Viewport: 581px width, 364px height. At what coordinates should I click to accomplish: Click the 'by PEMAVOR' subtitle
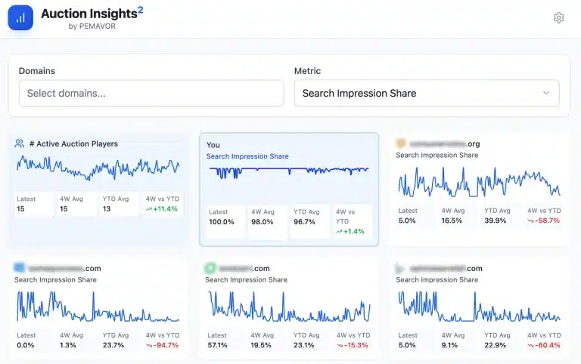(92, 26)
